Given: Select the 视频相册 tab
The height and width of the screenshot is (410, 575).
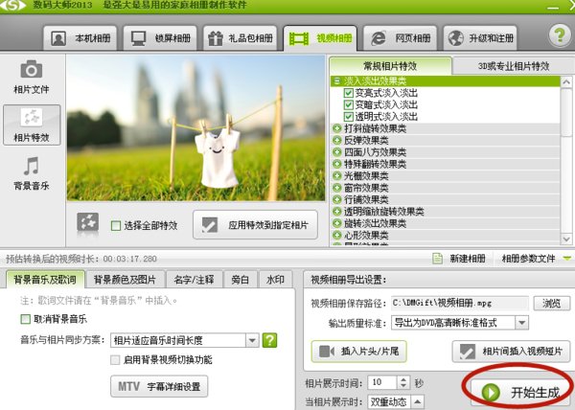Looking at the screenshot, I should (x=320, y=38).
